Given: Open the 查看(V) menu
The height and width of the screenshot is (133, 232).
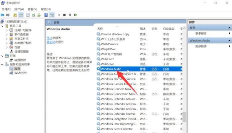Looking at the screenshot, I should pyautogui.click(x=32, y=9).
